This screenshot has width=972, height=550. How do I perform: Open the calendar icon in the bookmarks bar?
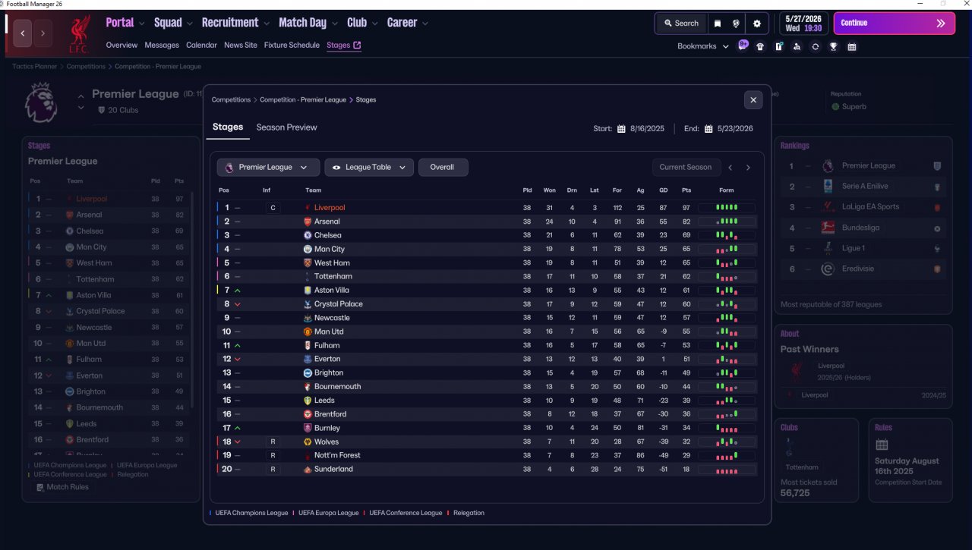click(852, 46)
